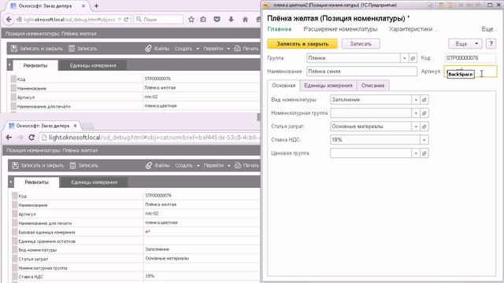
Task: Click the Записать button in 1C window
Action: 361,44
